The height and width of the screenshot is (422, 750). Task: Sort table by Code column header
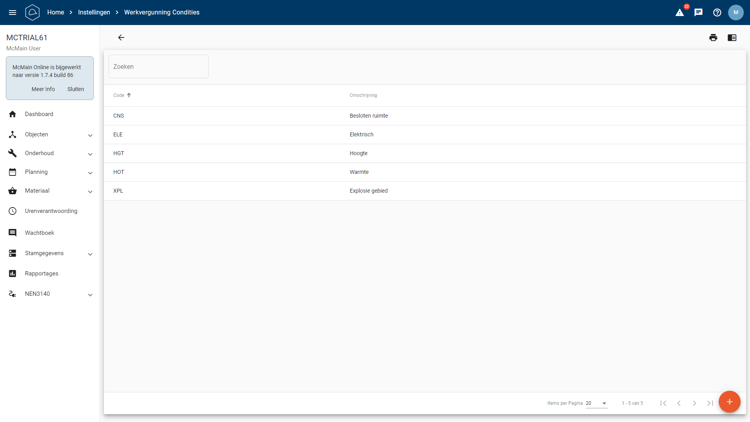click(119, 95)
